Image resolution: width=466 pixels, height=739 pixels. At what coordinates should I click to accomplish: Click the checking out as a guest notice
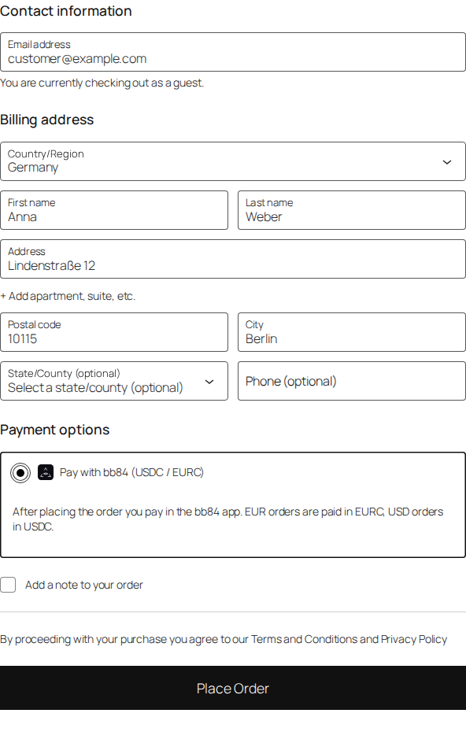102,83
